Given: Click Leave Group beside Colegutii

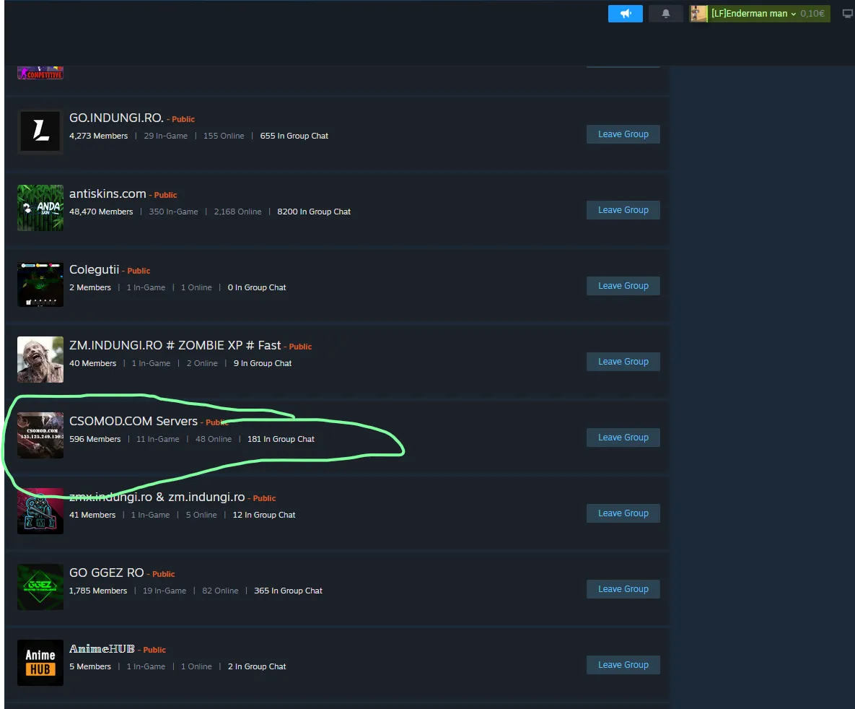Looking at the screenshot, I should (623, 286).
